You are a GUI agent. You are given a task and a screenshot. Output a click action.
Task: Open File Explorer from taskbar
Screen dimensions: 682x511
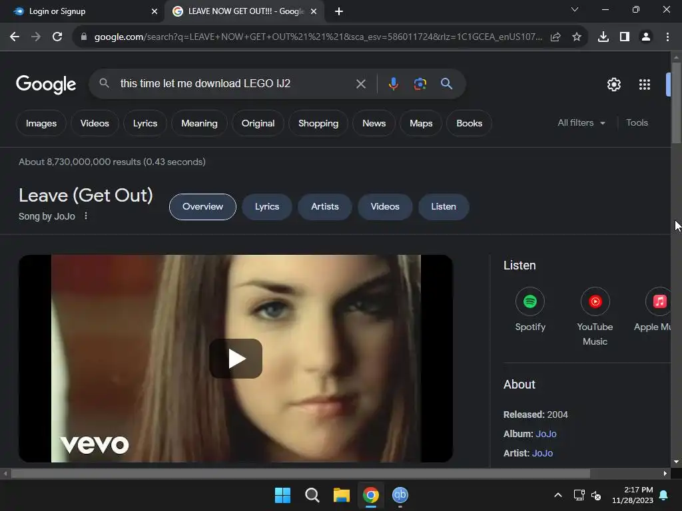click(342, 495)
